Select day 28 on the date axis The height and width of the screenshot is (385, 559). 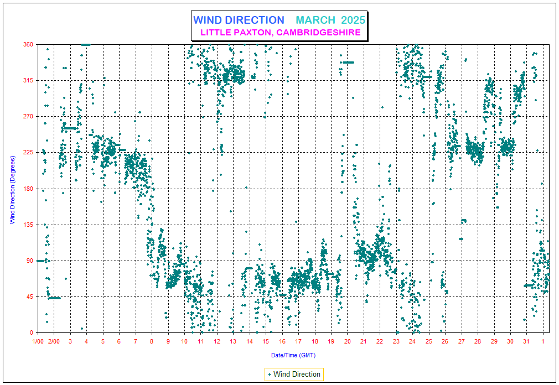478,341
